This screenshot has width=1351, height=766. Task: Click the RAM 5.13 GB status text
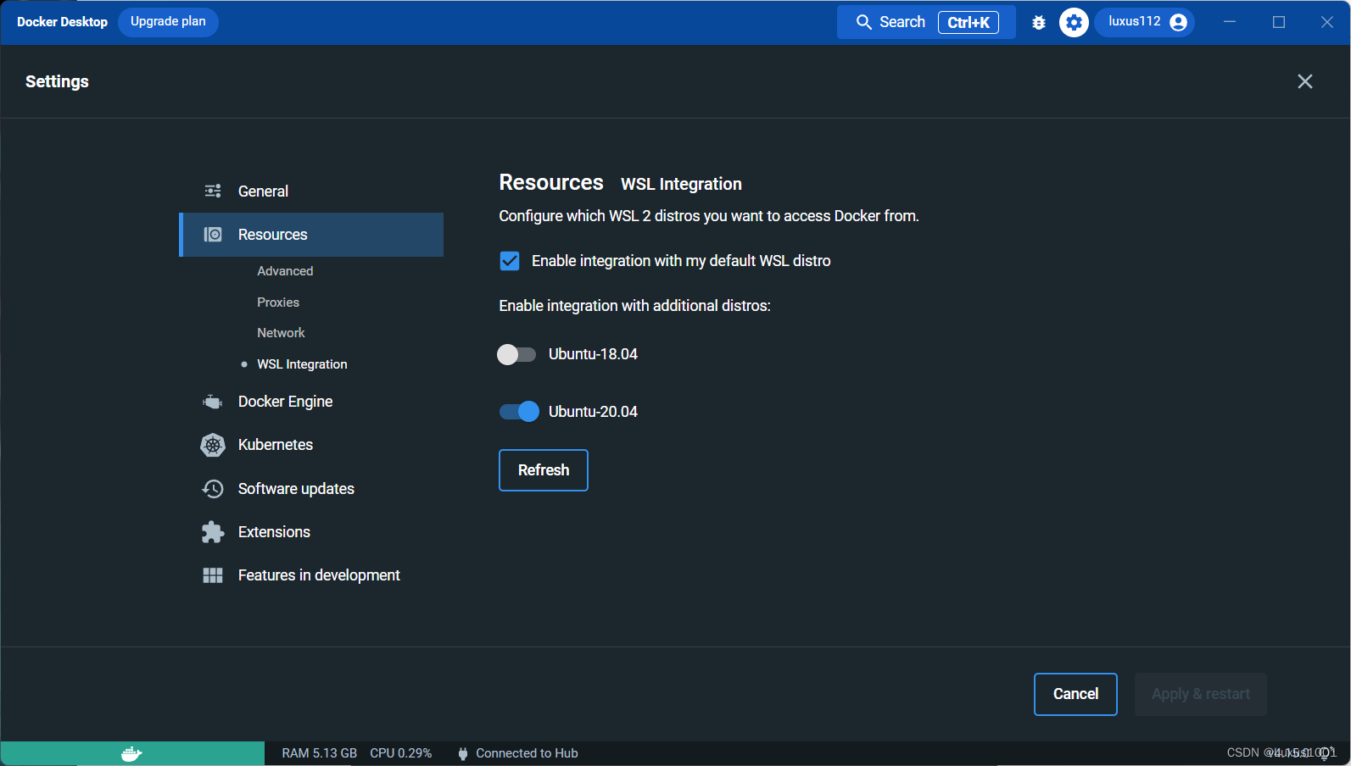pos(319,753)
